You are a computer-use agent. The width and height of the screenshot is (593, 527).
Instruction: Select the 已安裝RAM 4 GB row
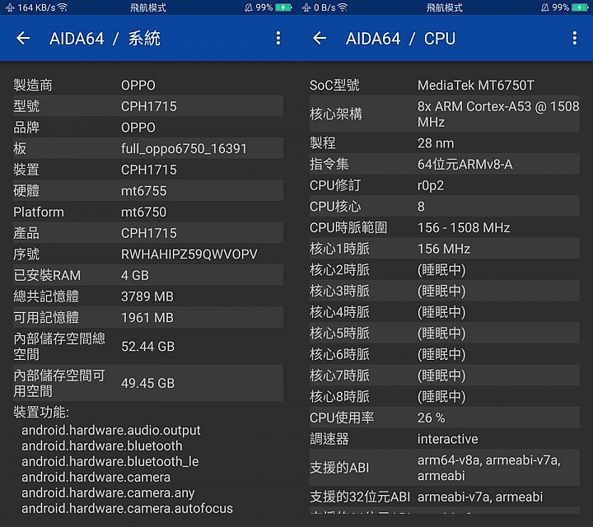tap(148, 275)
